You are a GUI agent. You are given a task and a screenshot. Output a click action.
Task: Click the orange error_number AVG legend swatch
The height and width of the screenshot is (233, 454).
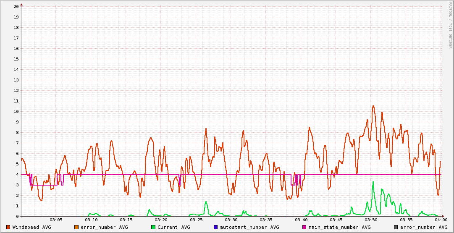[x=76, y=227]
